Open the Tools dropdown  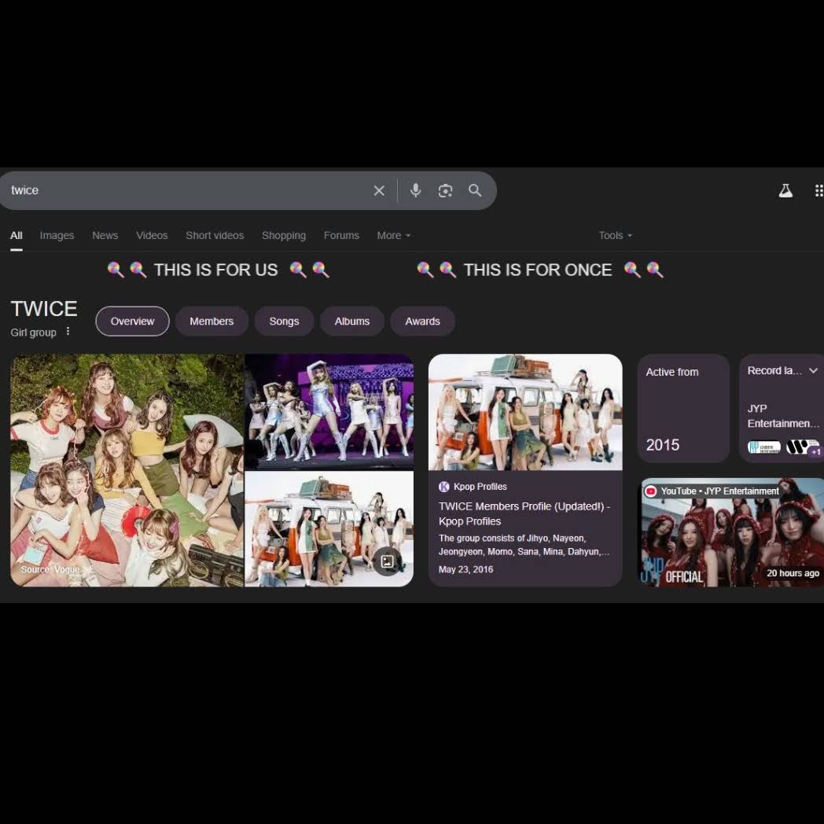(615, 235)
